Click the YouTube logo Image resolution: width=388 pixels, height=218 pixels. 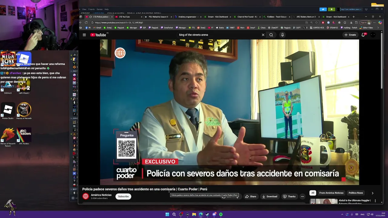click(98, 35)
